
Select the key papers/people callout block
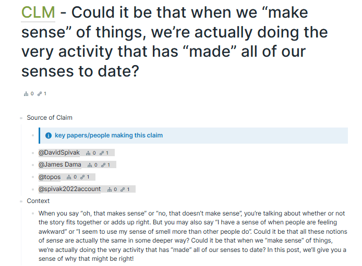tap(194, 135)
